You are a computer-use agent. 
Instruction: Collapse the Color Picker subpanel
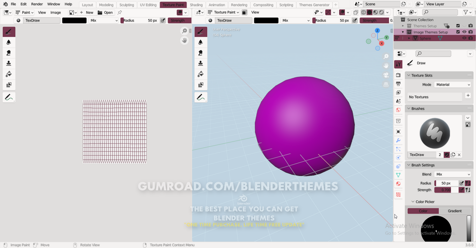point(413,202)
